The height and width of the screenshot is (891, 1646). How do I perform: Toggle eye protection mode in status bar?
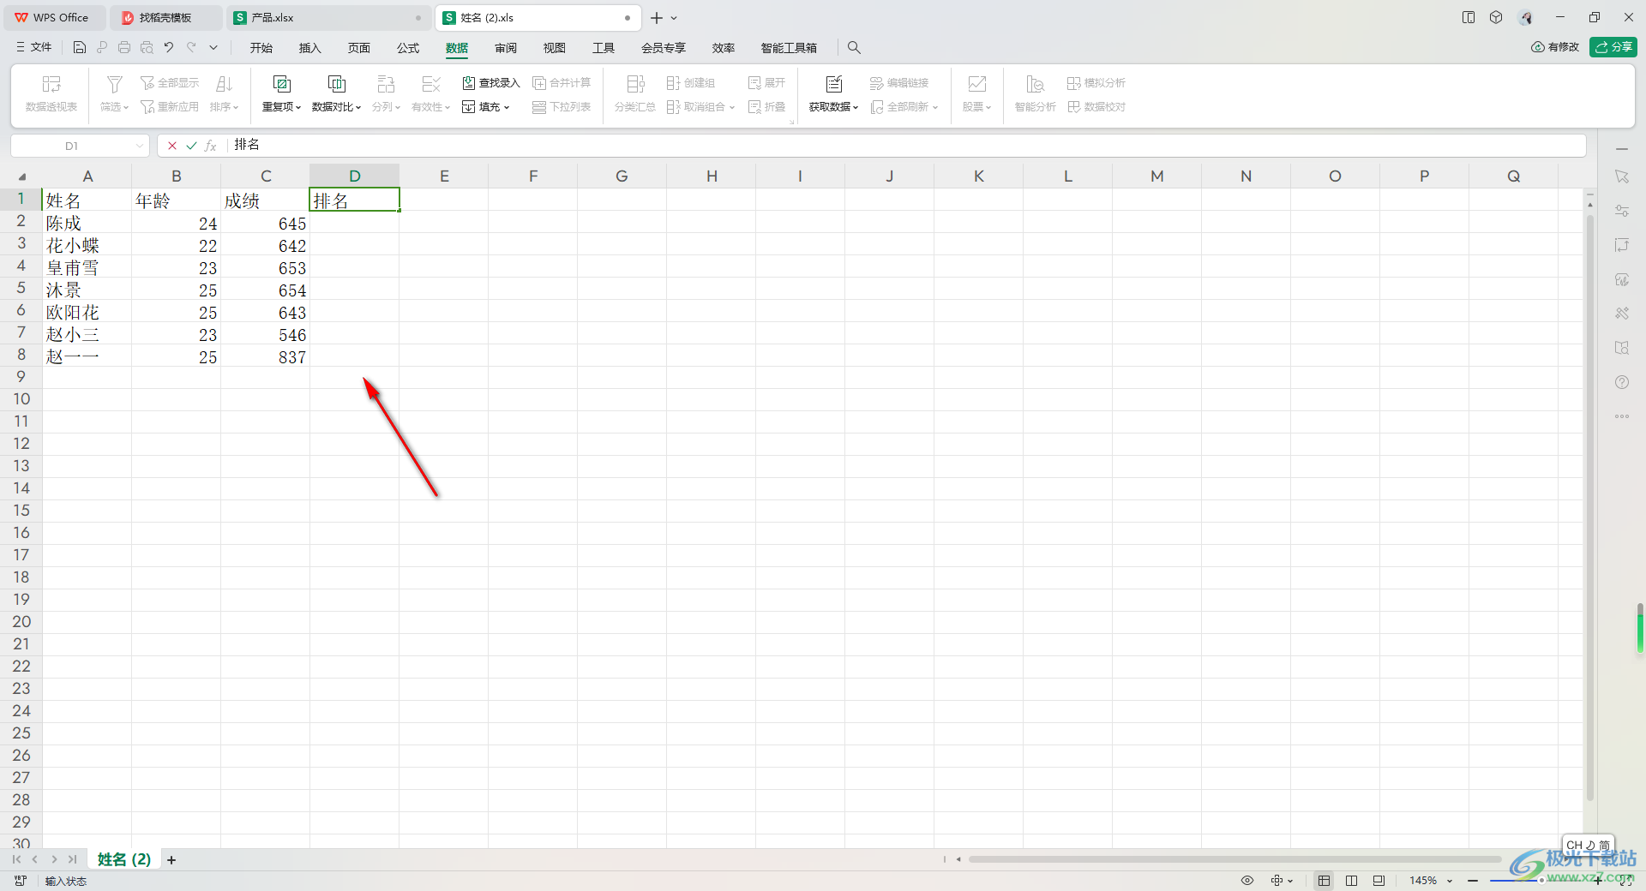tap(1247, 881)
